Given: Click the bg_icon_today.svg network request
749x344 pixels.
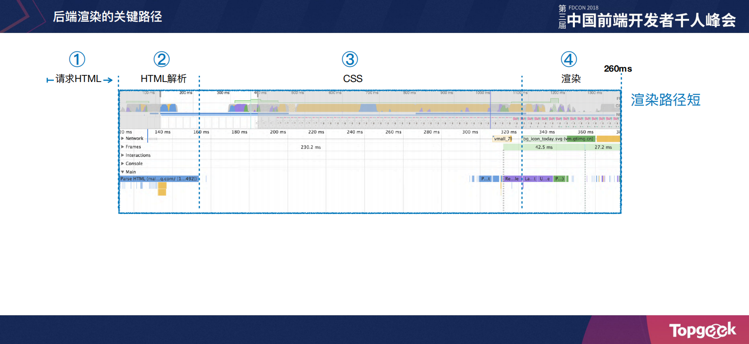Looking at the screenshot, I should coord(558,139).
